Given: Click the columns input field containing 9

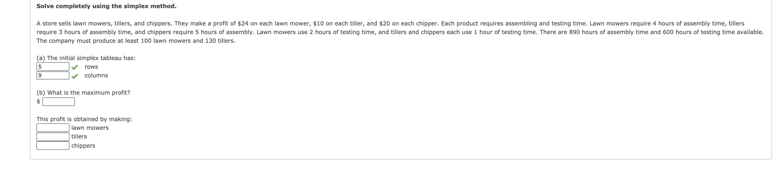Looking at the screenshot, I should tap(53, 75).
